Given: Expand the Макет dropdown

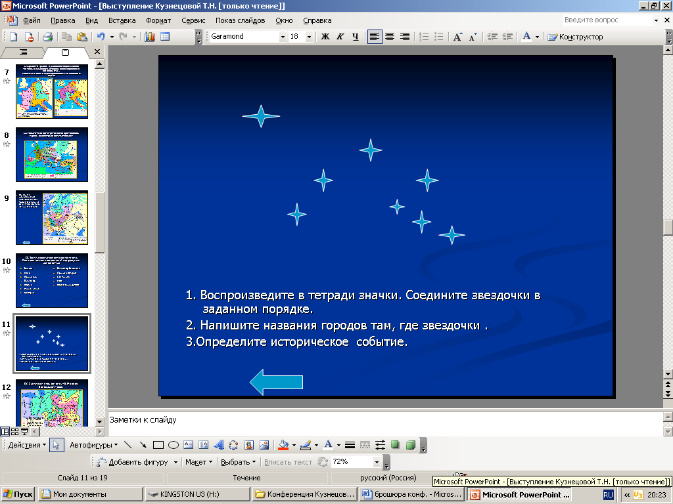Looking at the screenshot, I should coord(198,462).
